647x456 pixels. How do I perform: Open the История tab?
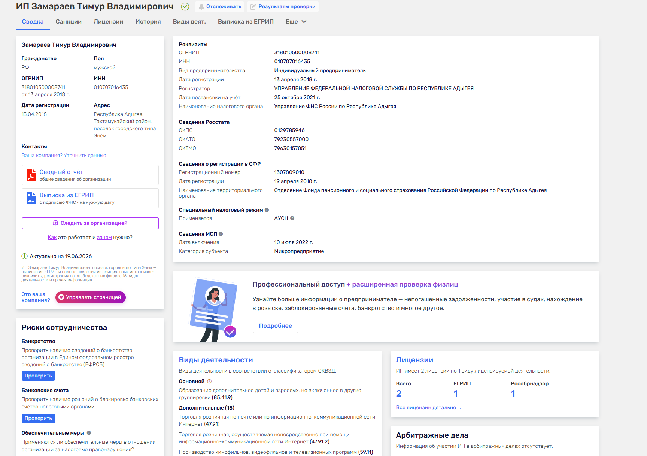[148, 22]
